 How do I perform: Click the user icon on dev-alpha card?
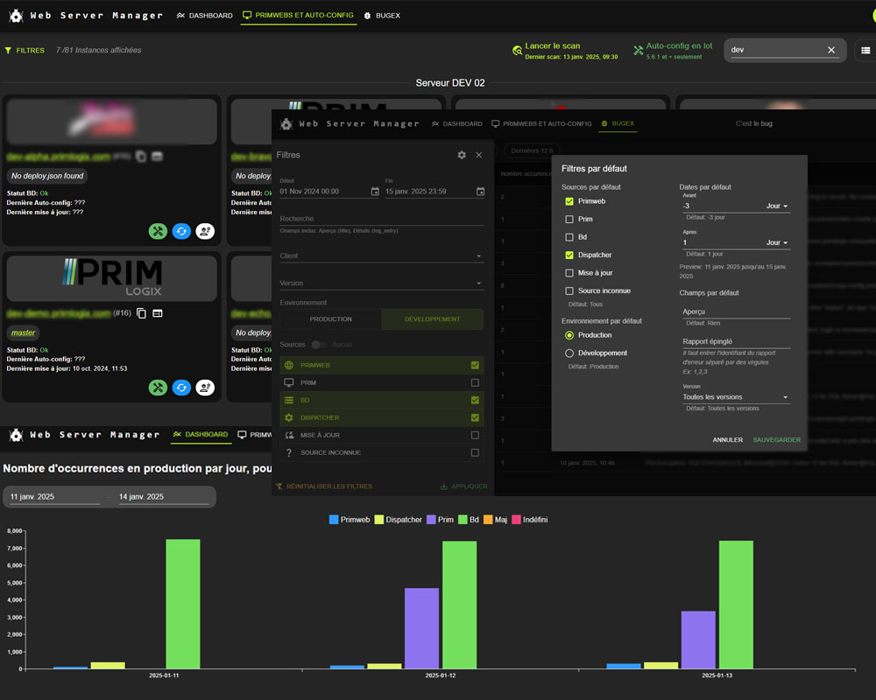(x=205, y=232)
